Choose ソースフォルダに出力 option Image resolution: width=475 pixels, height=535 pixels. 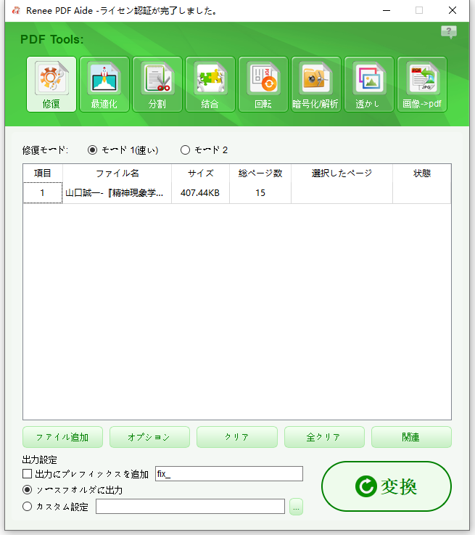[28, 490]
